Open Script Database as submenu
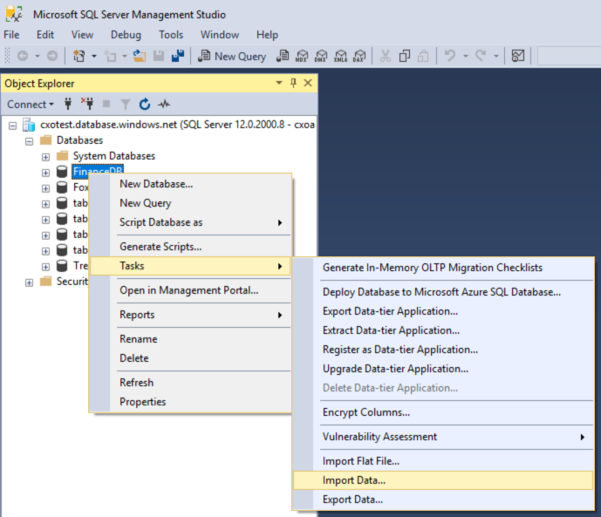Screen dimensions: 601x517 point(190,222)
